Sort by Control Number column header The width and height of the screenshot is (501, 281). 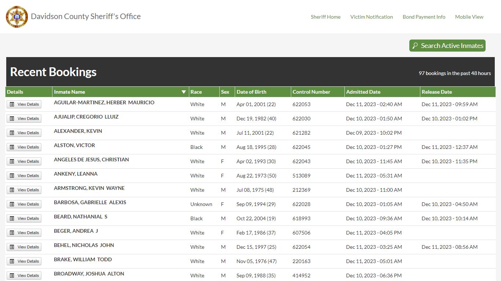(x=318, y=92)
